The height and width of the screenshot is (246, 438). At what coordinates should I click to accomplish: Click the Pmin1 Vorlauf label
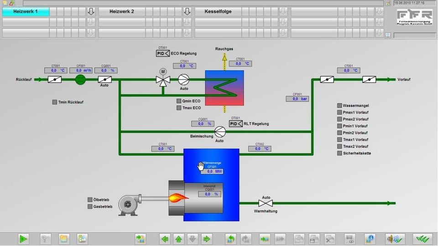point(355,126)
